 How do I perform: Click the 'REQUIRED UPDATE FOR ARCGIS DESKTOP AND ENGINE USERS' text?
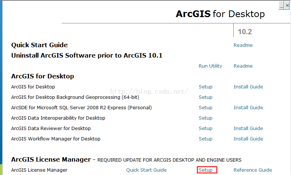169,160
